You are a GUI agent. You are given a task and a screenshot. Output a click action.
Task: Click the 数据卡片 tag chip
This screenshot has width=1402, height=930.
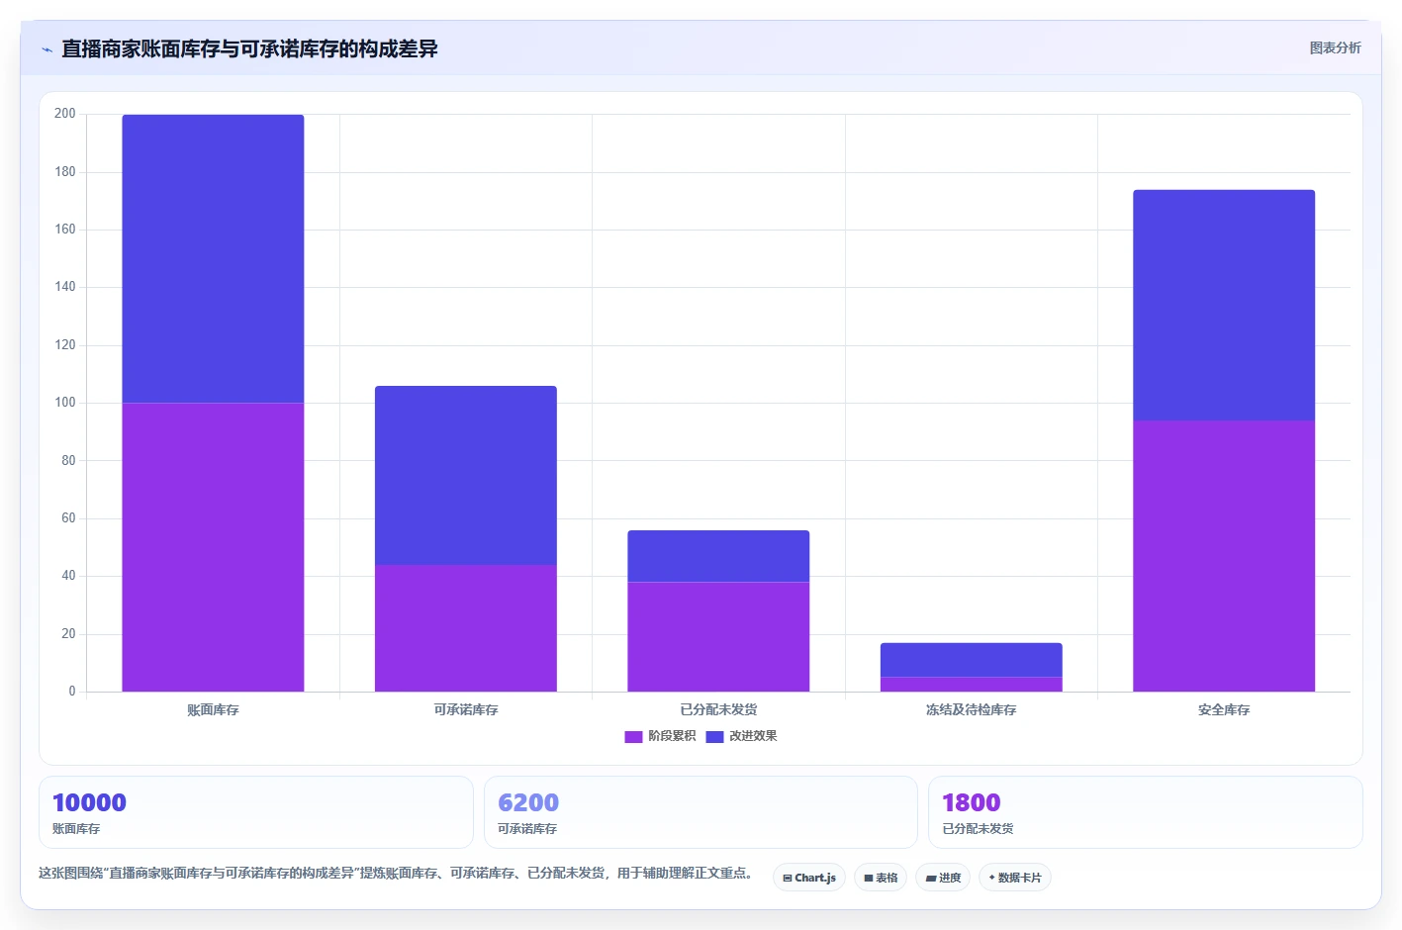(1014, 878)
